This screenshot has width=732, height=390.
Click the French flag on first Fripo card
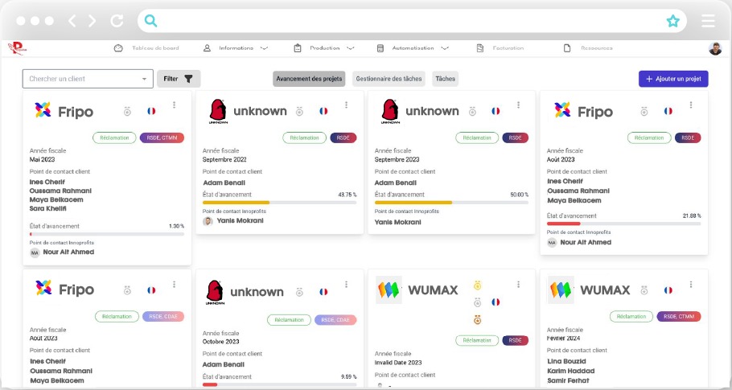point(151,111)
